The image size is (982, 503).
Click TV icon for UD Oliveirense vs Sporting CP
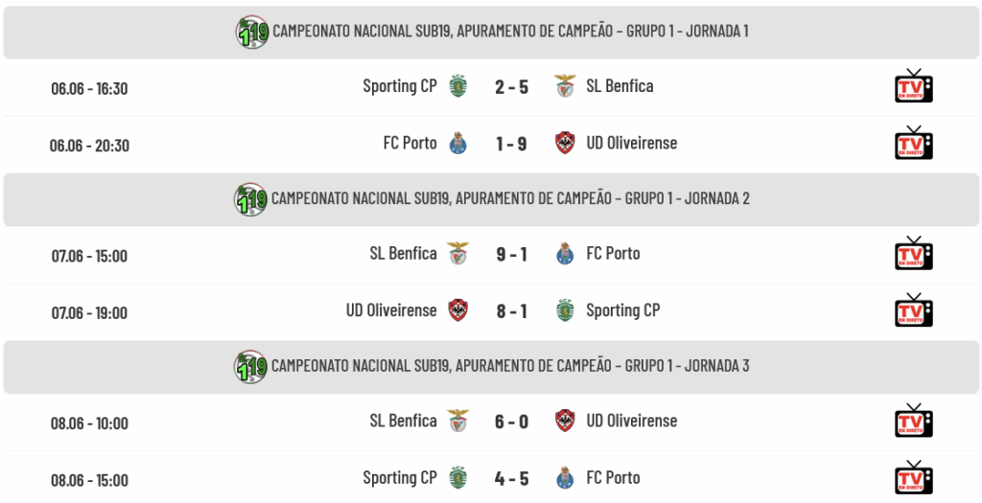tap(913, 309)
